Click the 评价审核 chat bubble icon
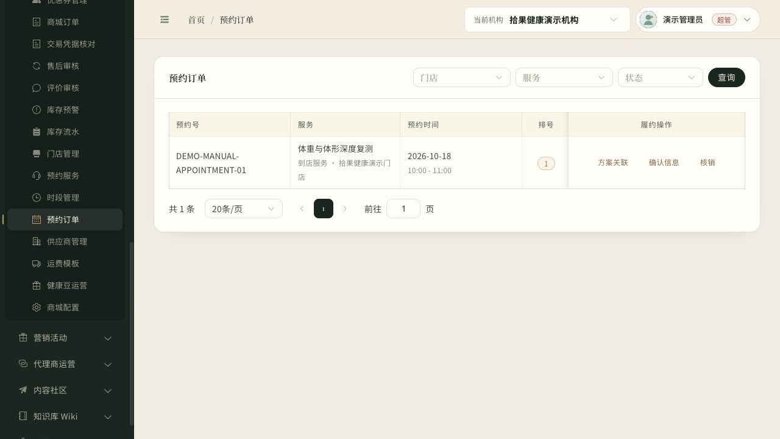780x439 pixels. coord(37,88)
